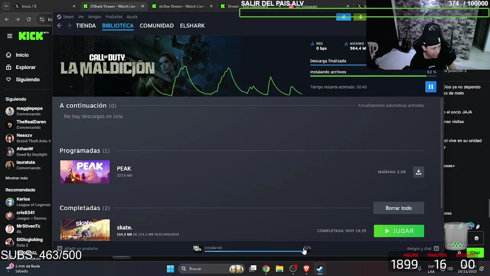Image resolution: width=490 pixels, height=276 pixels.
Task: Click Borrar todo button
Action: tap(399, 208)
